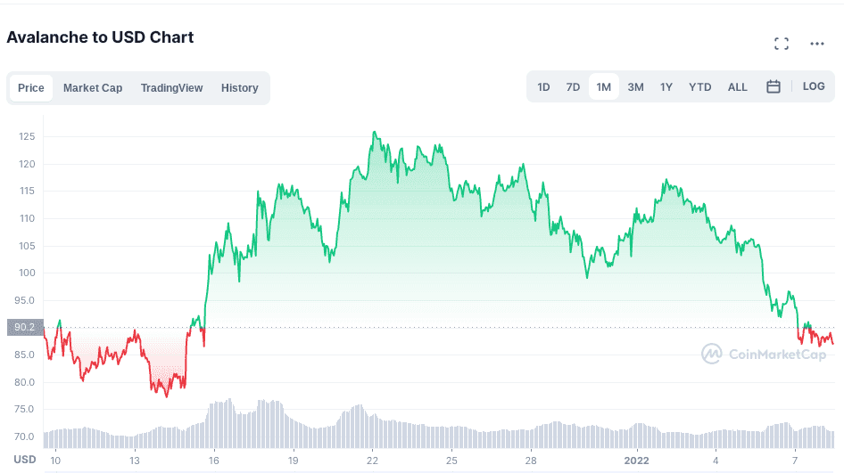Open fullscreen chart view icon

[782, 44]
